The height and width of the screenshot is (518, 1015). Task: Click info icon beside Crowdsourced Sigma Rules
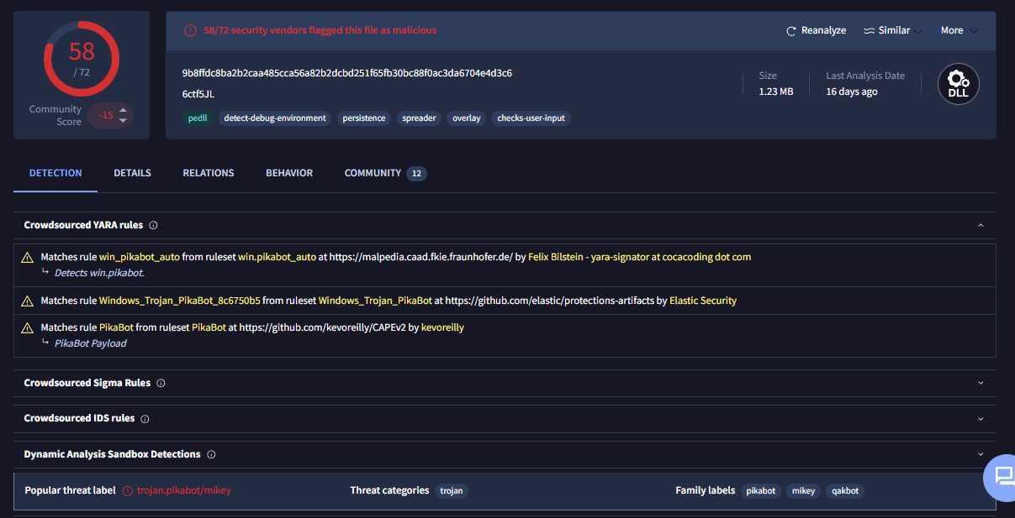pos(161,383)
